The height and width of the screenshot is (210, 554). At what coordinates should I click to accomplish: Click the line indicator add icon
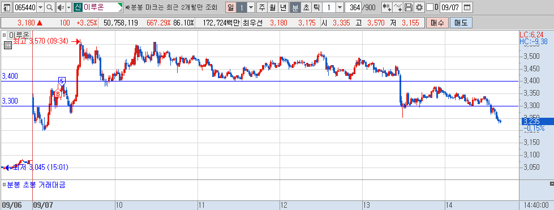coord(398,7)
